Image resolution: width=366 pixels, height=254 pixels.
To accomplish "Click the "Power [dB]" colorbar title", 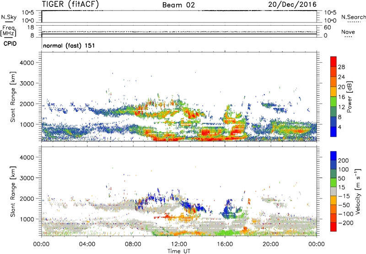I will pyautogui.click(x=349, y=97).
